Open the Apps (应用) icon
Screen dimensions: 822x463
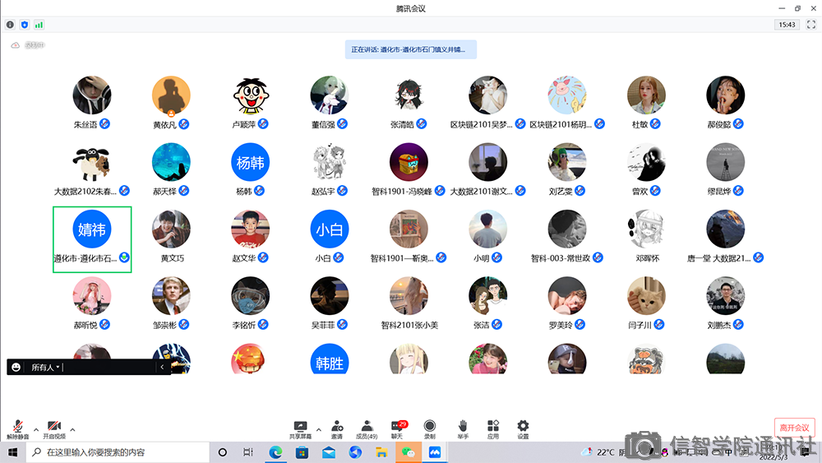pyautogui.click(x=493, y=428)
